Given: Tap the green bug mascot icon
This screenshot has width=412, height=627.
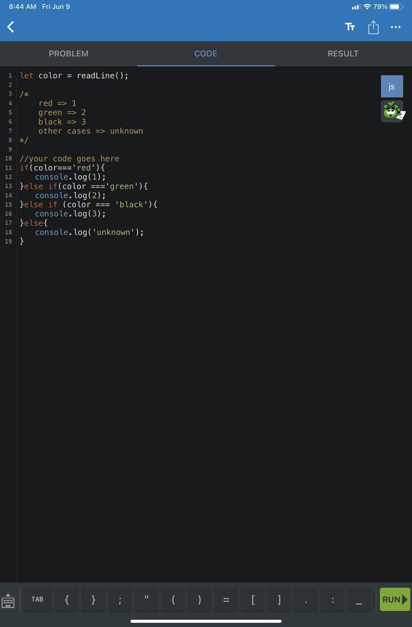Looking at the screenshot, I should click(392, 111).
